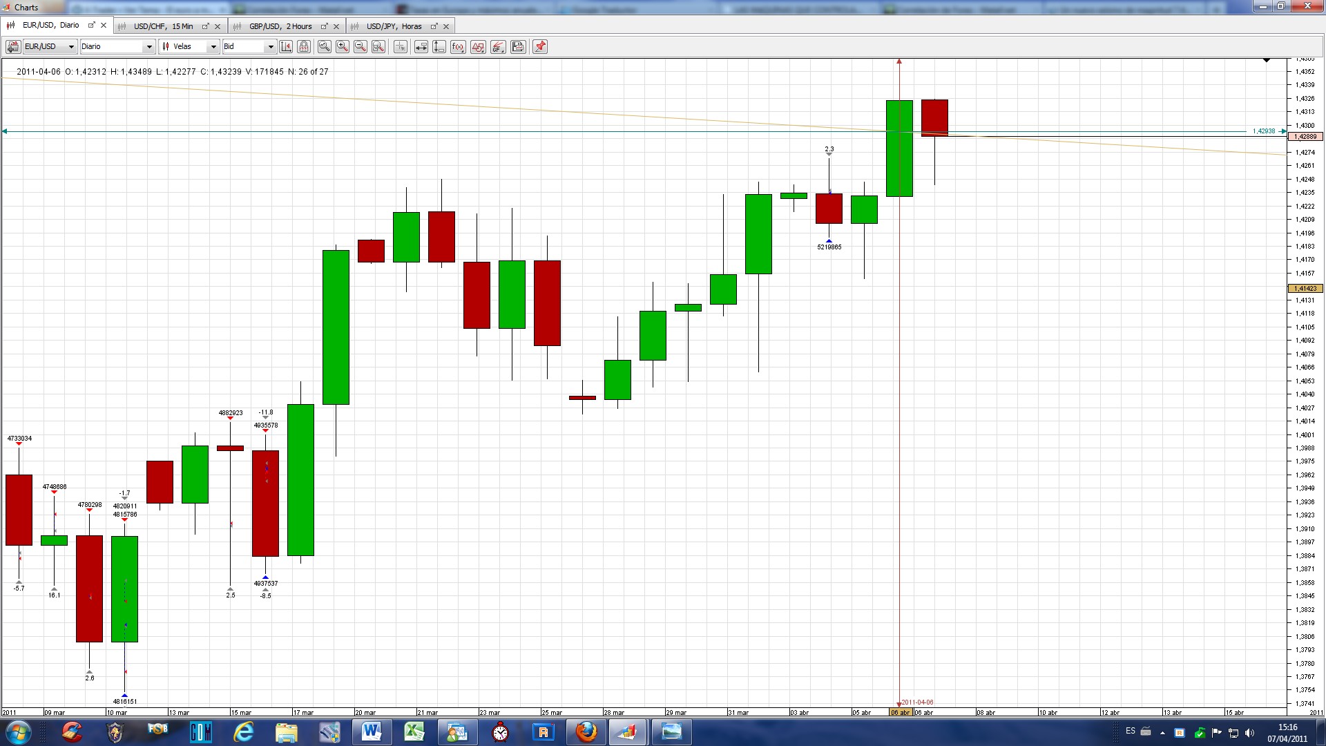This screenshot has height=746, width=1326.
Task: Open the drawing shapes tool
Action: click(478, 46)
